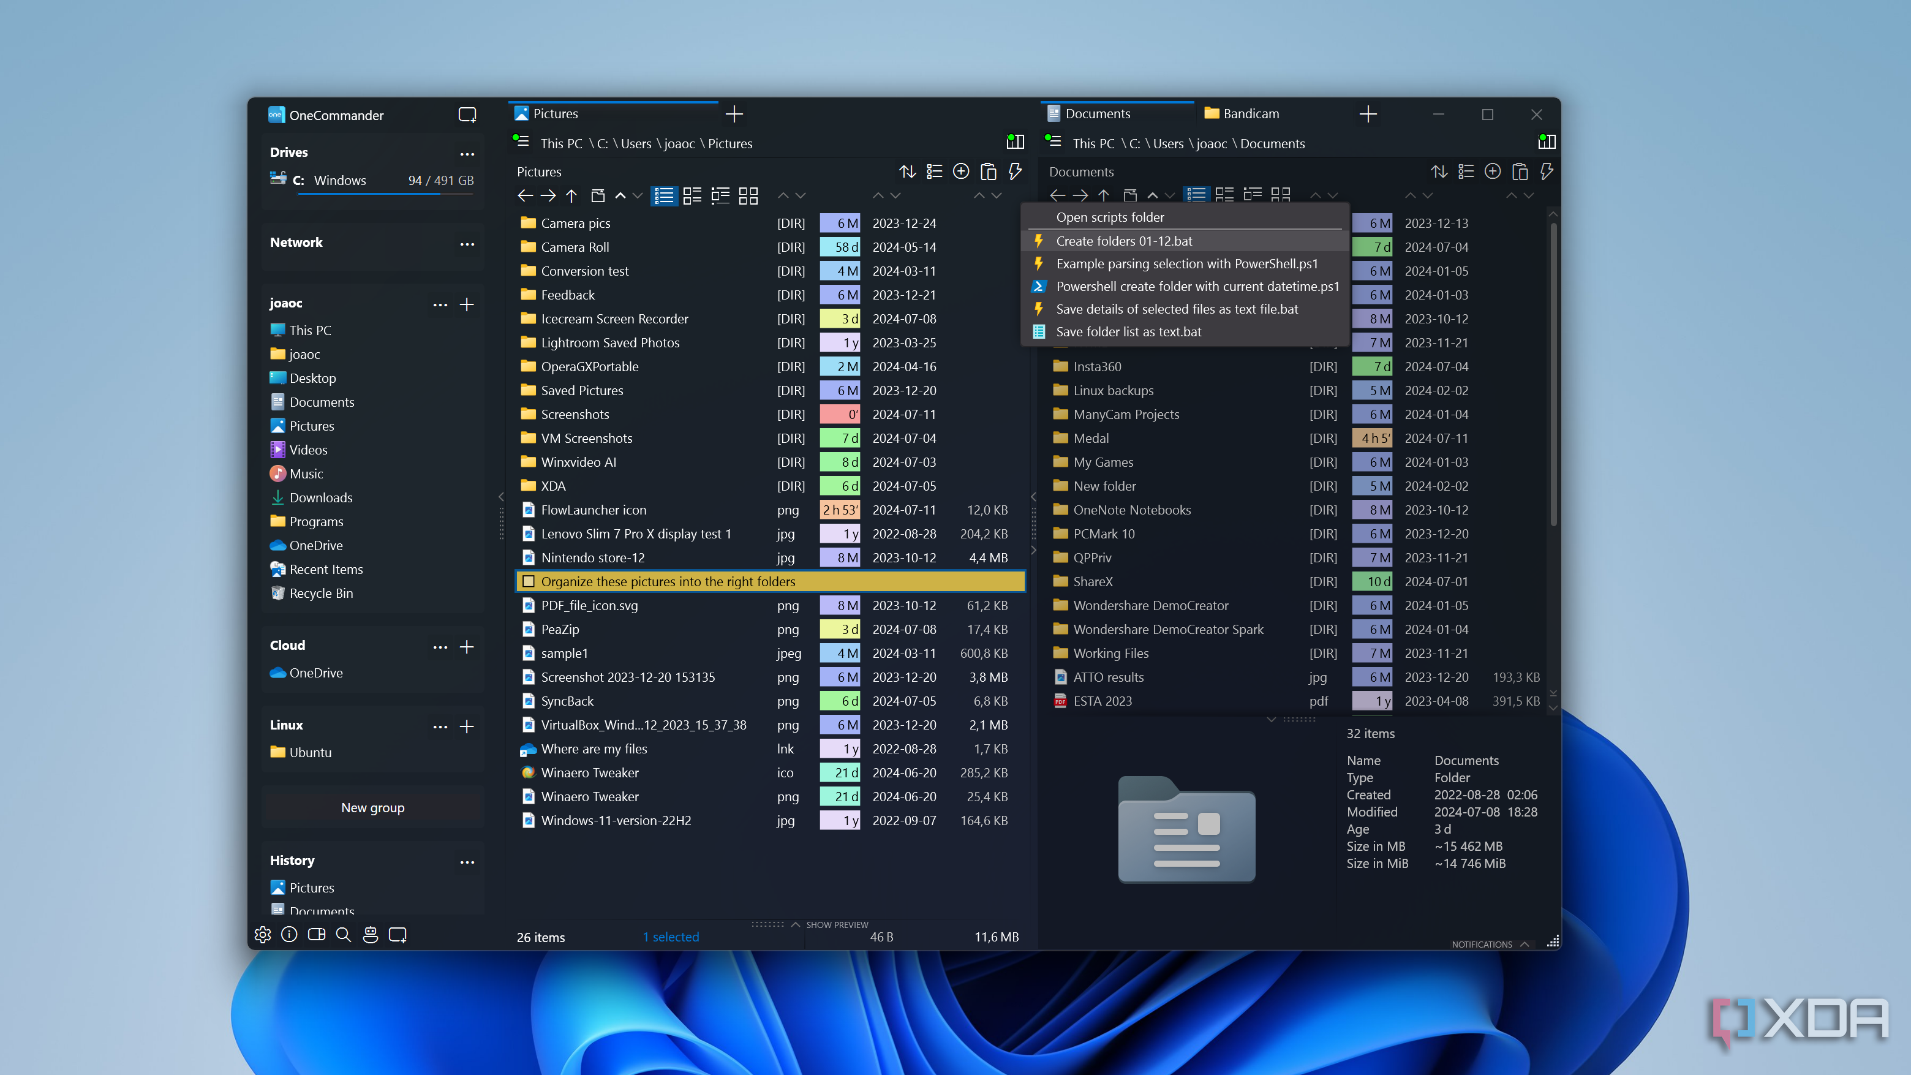Viewport: 1911px width, 1075px height.
Task: Click the robot icon in bottom toolbar
Action: [x=370, y=935]
